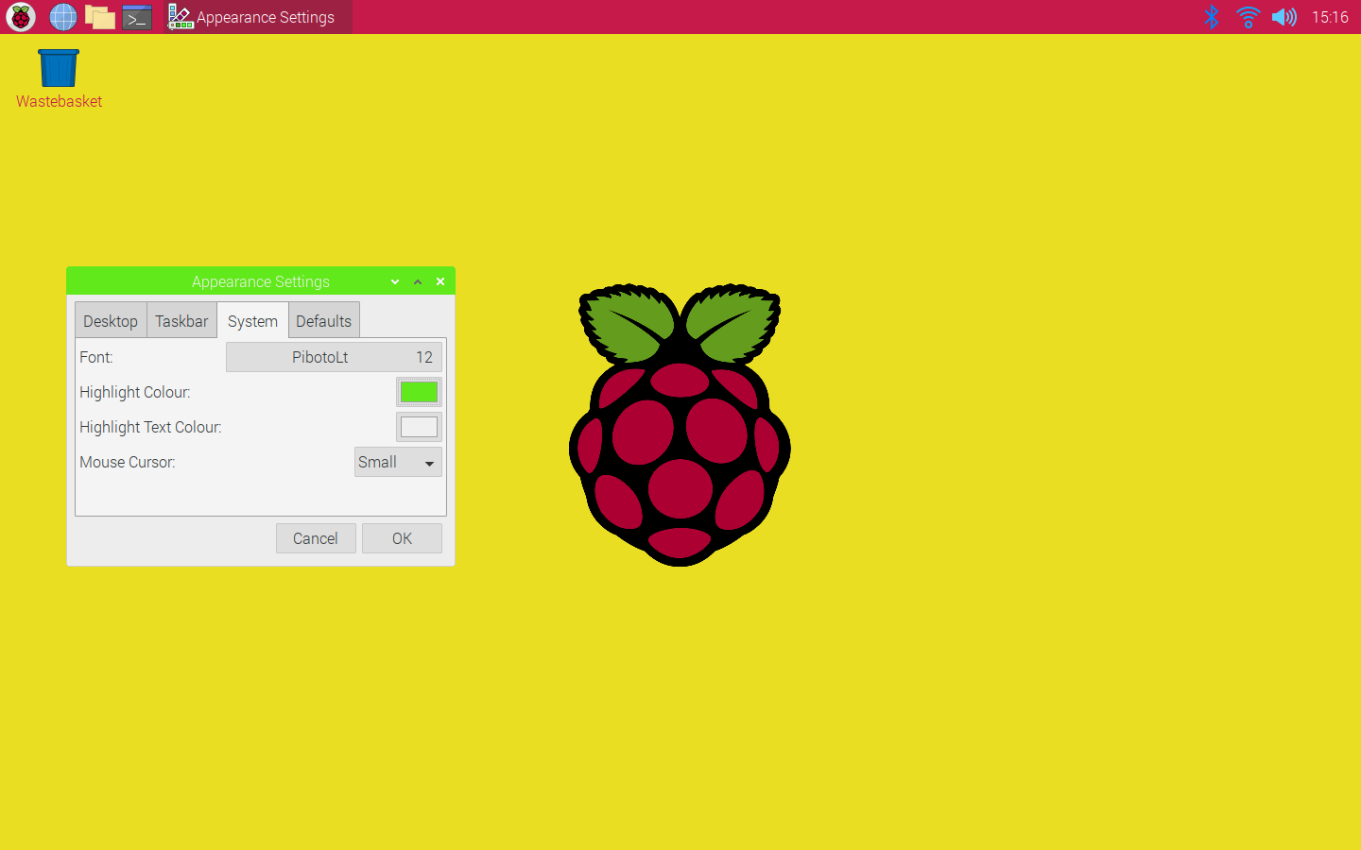The height and width of the screenshot is (850, 1361).
Task: Edit the white Highlight Text Colour swatch
Action: tap(419, 426)
